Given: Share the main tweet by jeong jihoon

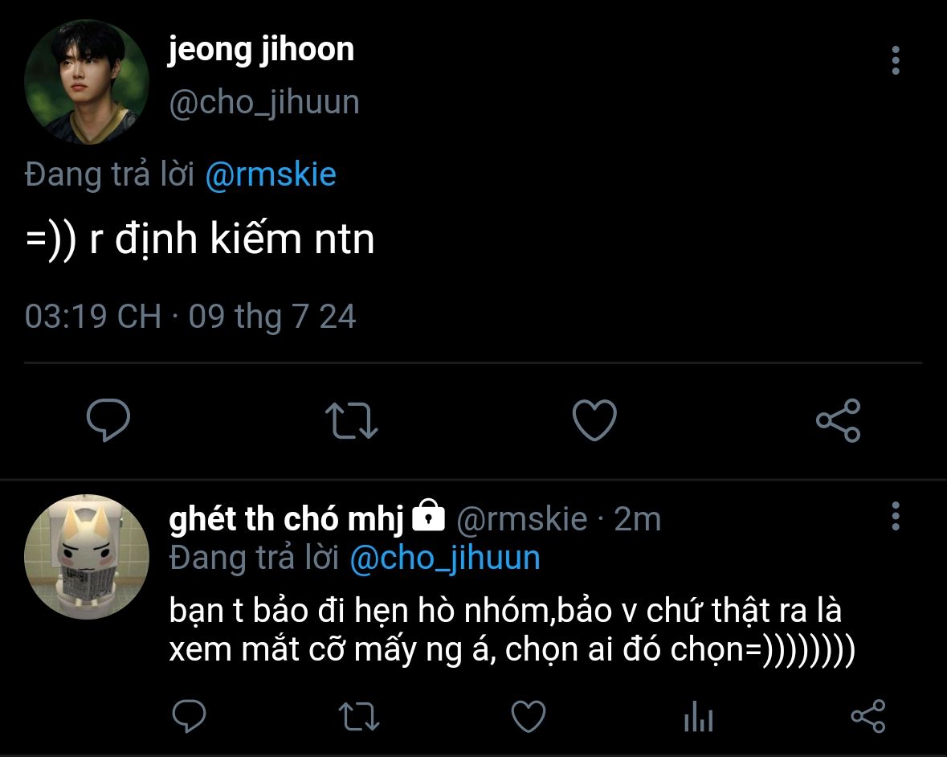Looking at the screenshot, I should tap(838, 420).
